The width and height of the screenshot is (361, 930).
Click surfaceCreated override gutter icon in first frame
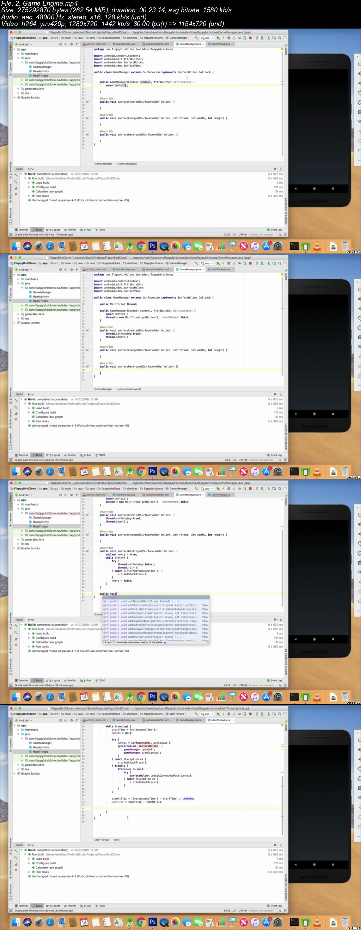[x=87, y=102]
